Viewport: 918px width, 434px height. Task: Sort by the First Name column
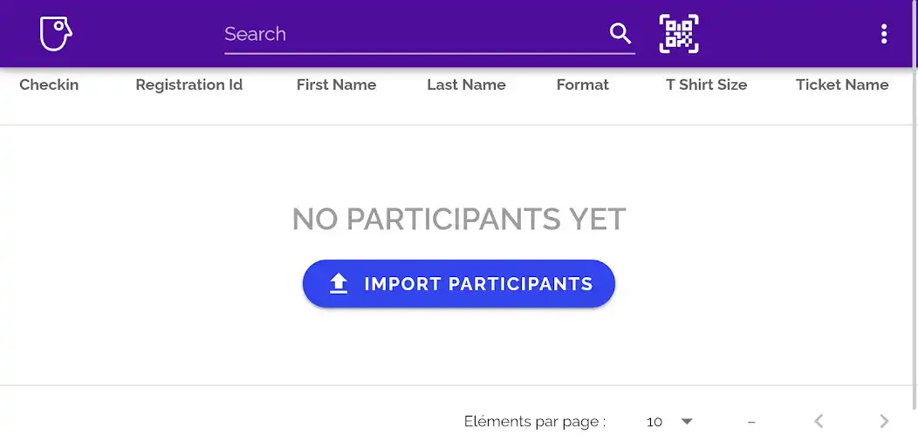click(336, 85)
